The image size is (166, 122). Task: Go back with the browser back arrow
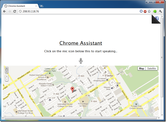click(x=4, y=11)
